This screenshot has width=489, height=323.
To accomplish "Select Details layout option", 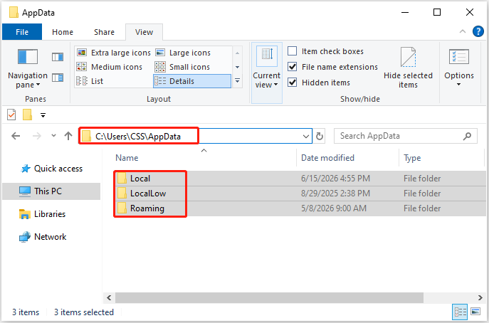I will pos(192,81).
